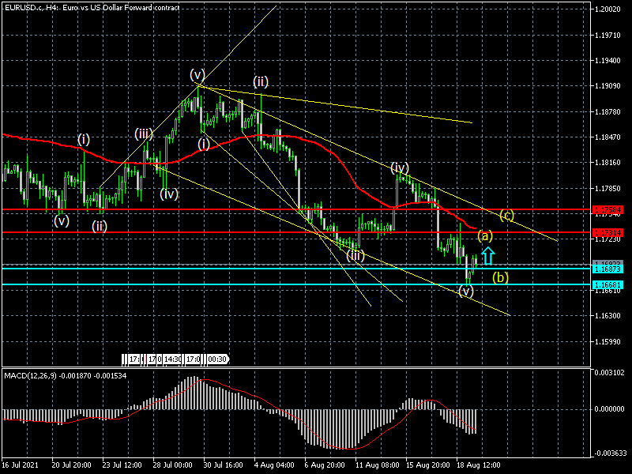The width and height of the screenshot is (632, 474).
Task: Click the 16 Jul 2021 date label
Action: [x=19, y=465]
